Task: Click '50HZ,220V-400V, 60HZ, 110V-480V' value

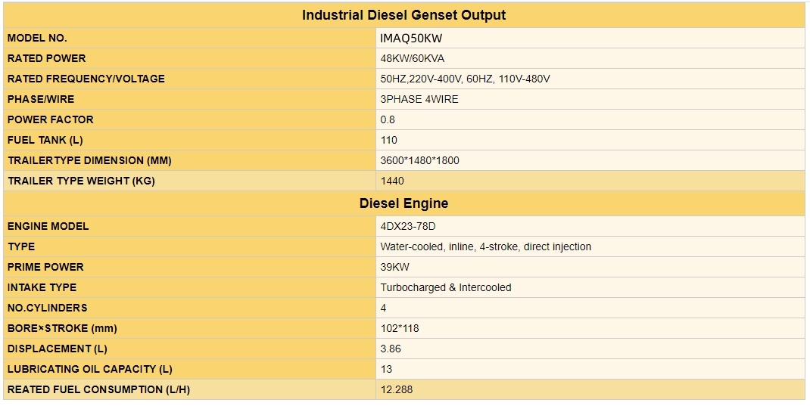Action: [x=465, y=79]
